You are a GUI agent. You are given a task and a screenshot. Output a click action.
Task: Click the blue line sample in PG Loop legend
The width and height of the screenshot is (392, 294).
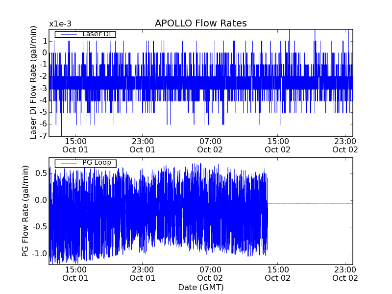68,163
